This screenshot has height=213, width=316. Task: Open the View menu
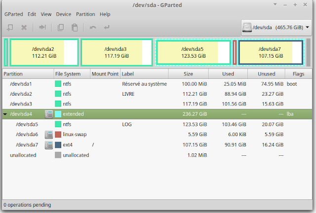click(46, 14)
